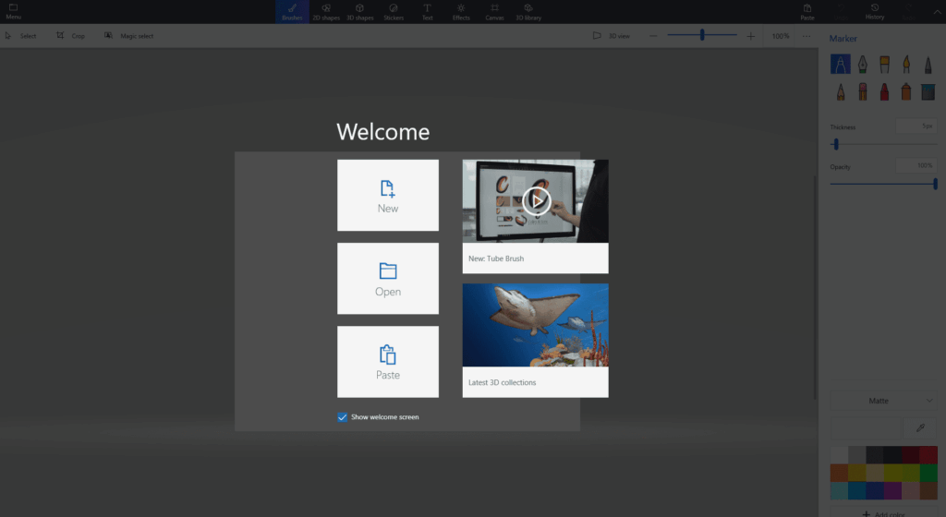Image resolution: width=946 pixels, height=517 pixels.
Task: Pick the brown color swatch
Action: pyautogui.click(x=928, y=490)
